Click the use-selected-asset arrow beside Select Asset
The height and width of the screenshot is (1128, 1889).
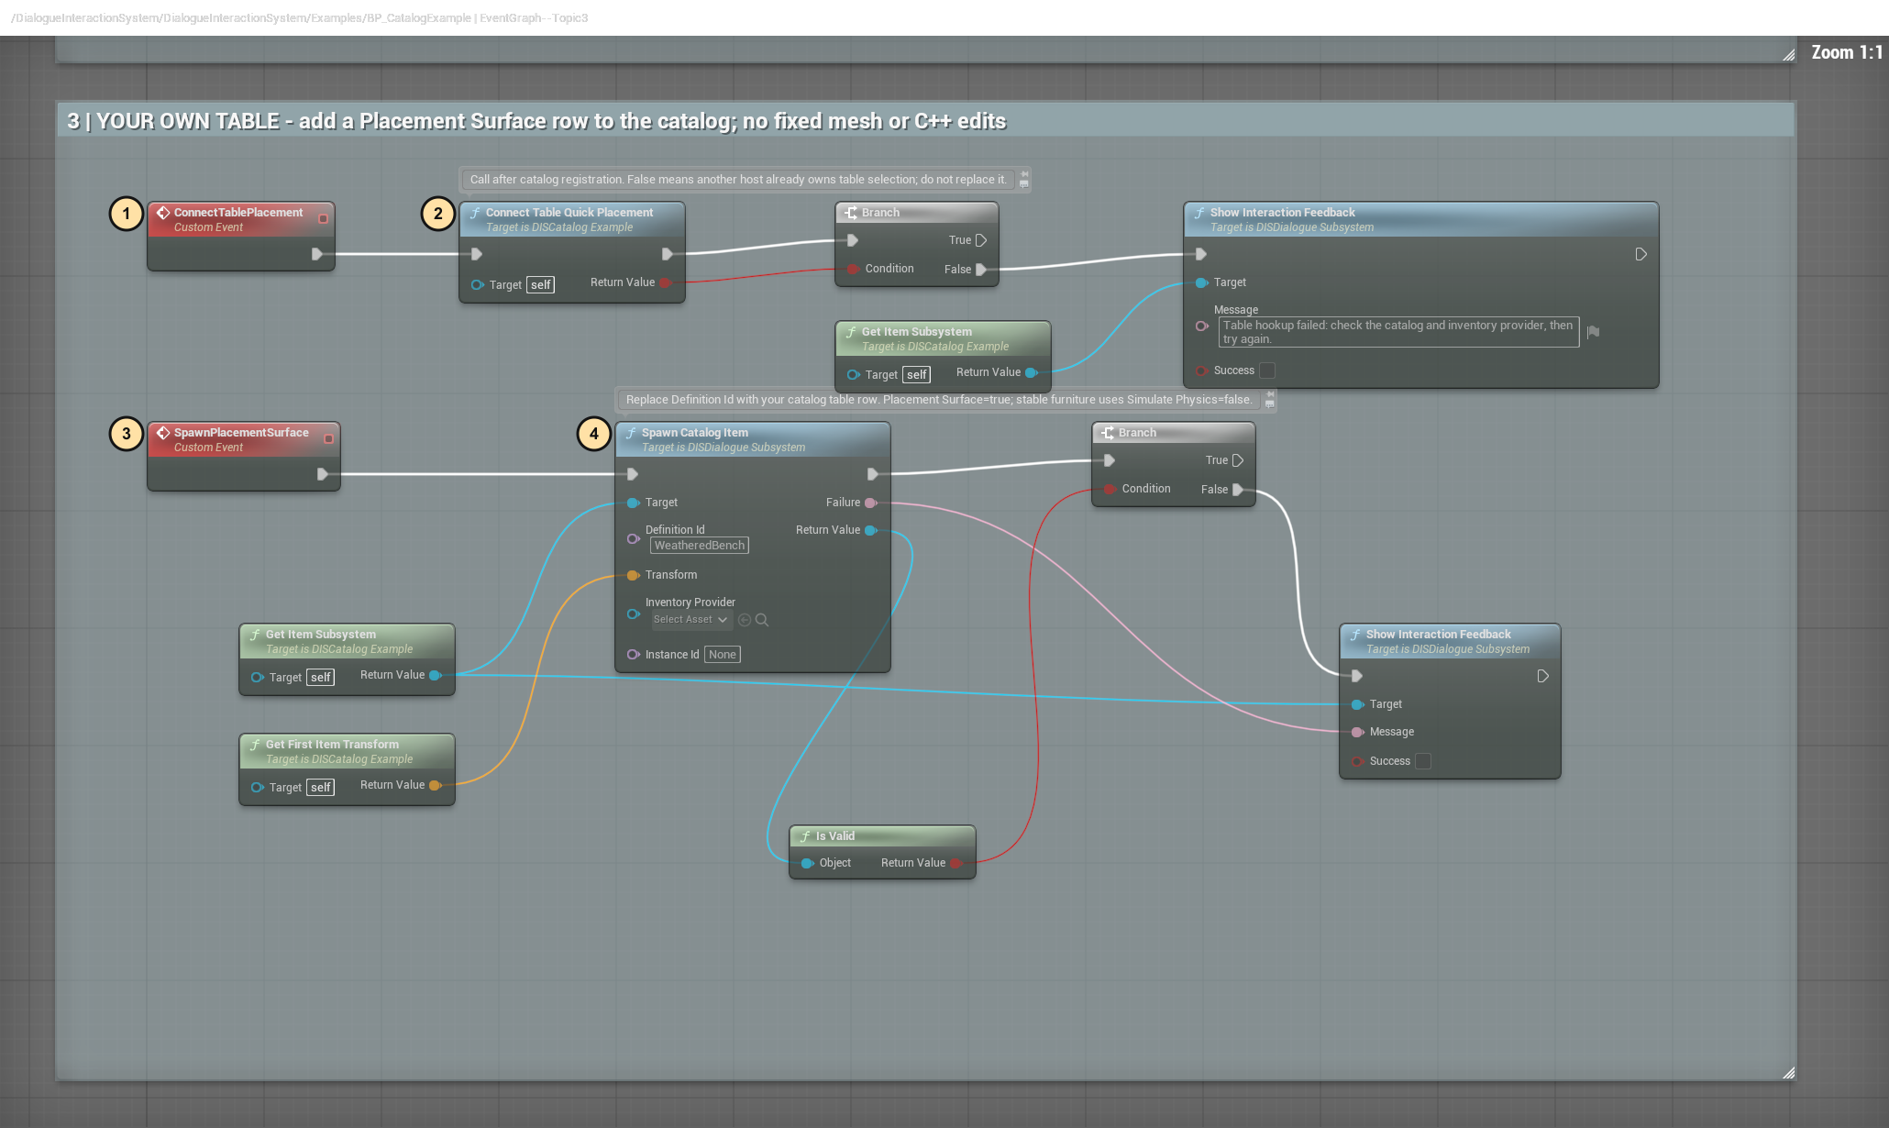click(745, 620)
